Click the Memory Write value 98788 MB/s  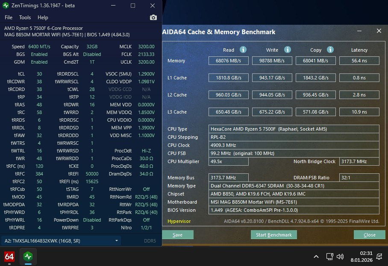[x=272, y=61]
